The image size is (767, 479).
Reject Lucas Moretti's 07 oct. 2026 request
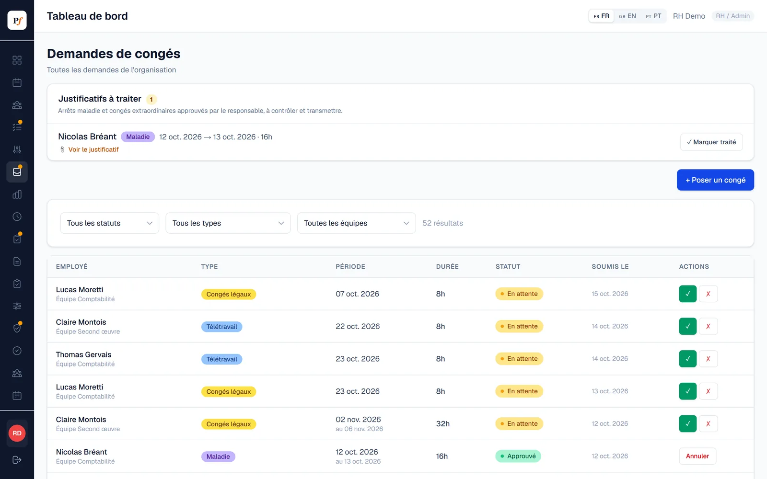[x=708, y=294]
